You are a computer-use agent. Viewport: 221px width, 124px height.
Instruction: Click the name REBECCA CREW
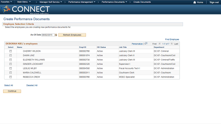[31, 77]
